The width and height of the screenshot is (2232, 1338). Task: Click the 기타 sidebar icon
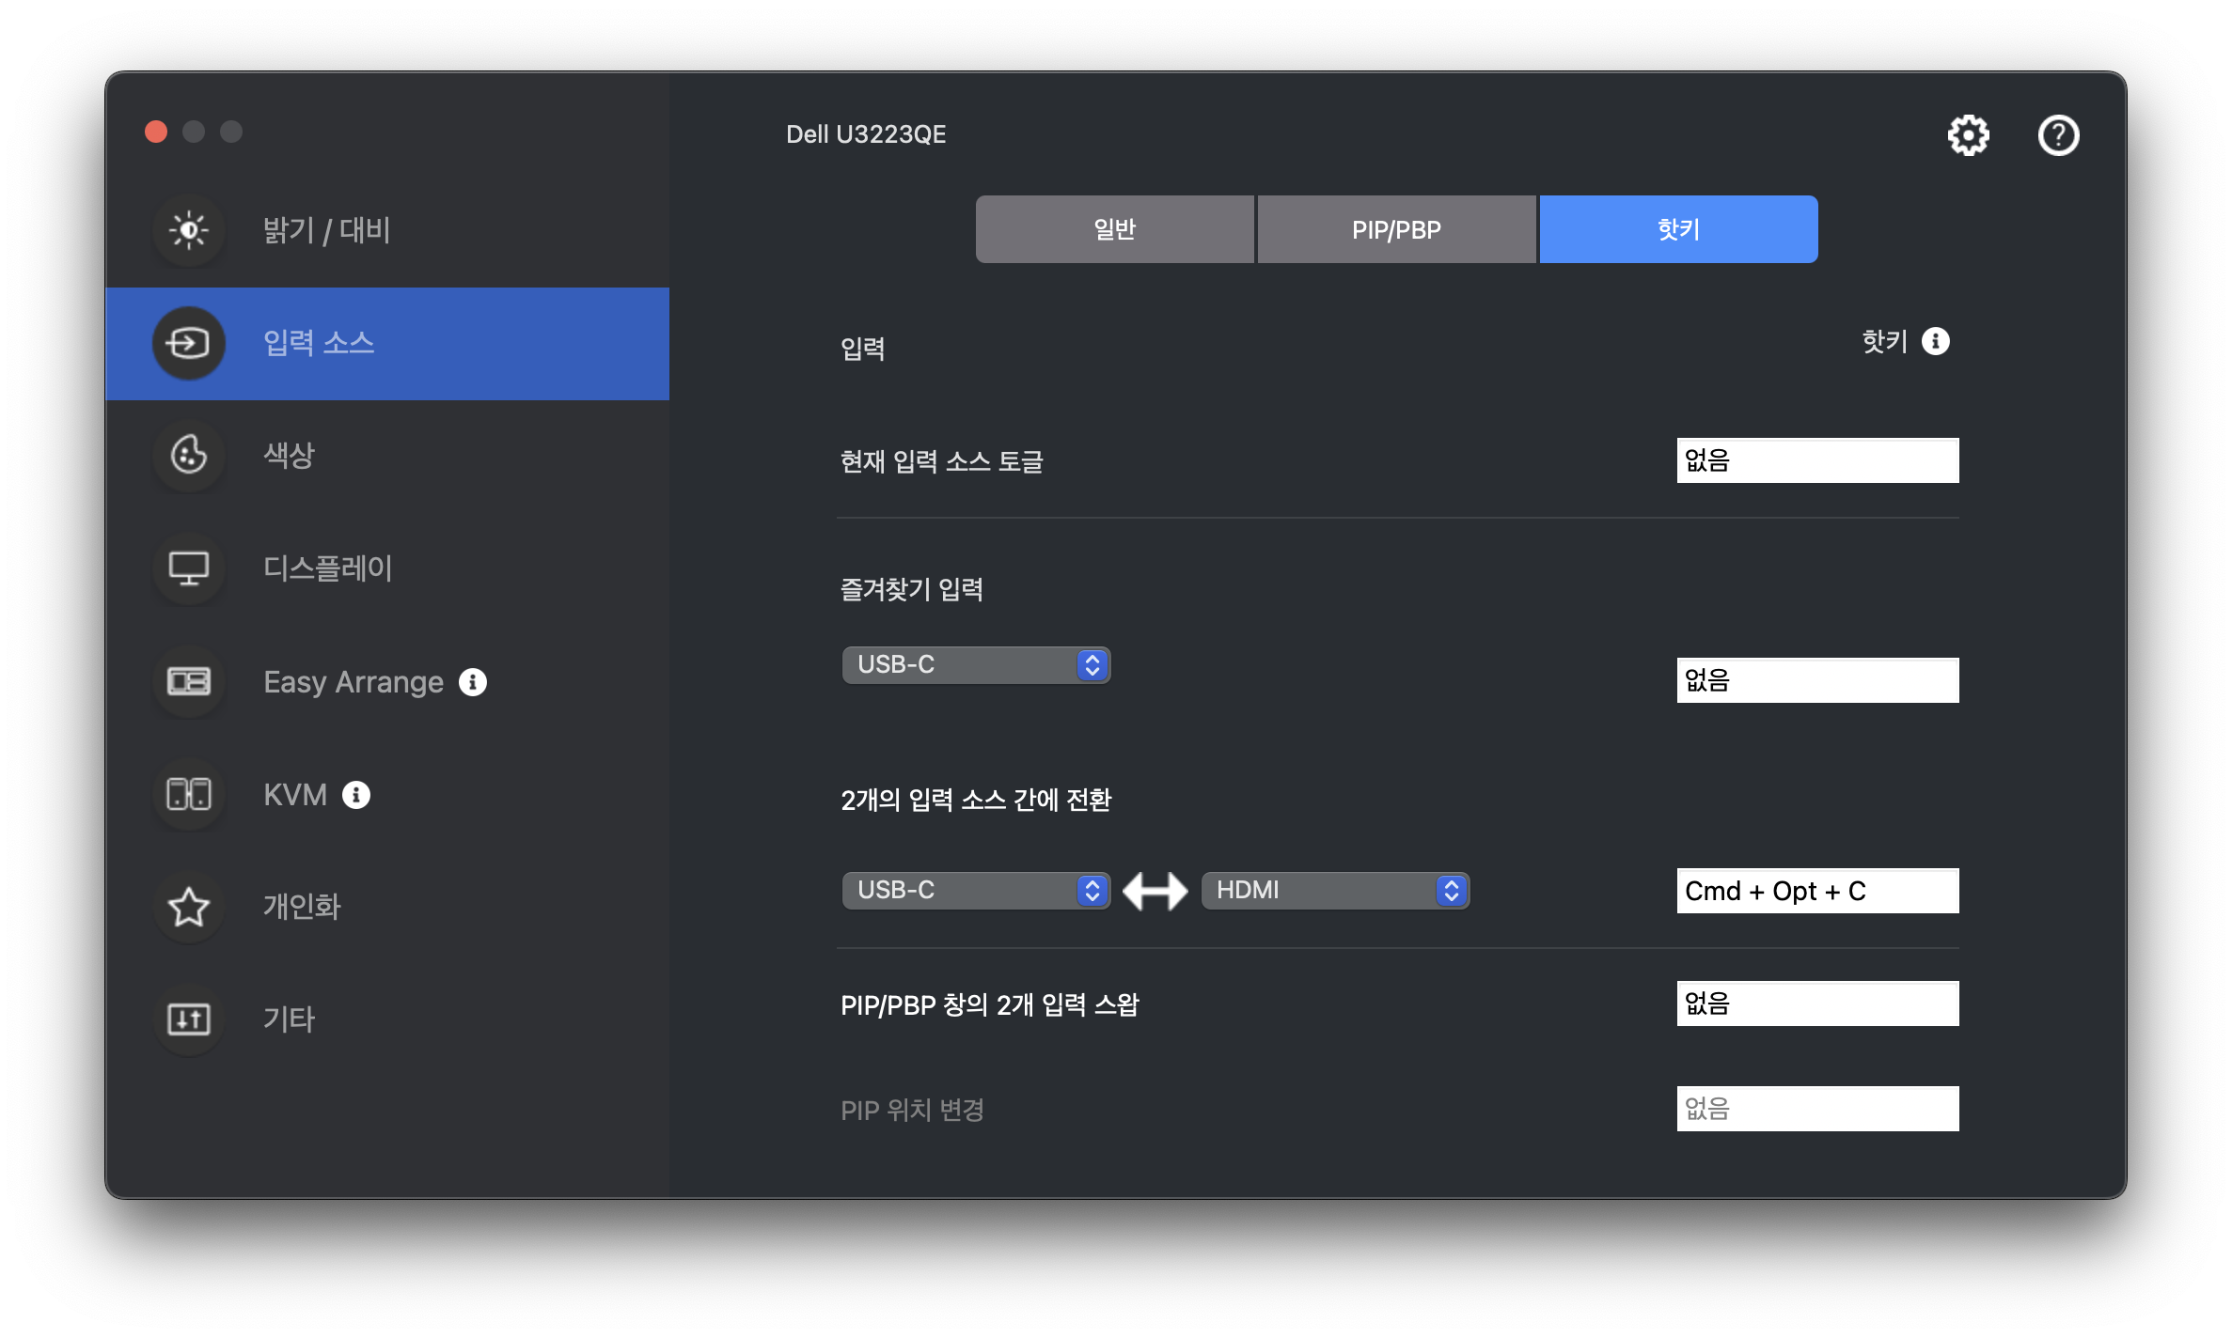[x=189, y=1019]
